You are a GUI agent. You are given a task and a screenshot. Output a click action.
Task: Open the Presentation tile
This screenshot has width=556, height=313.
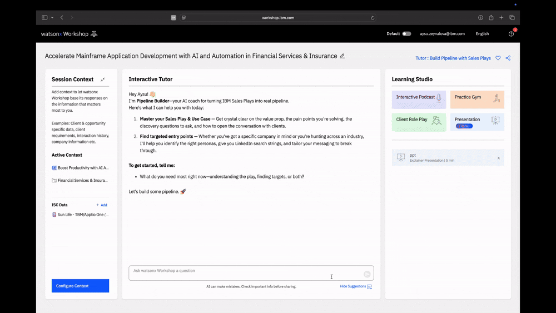tap(477, 122)
